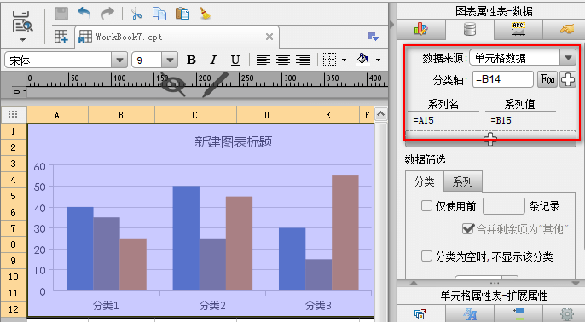Click the select-all corner of the grid
Viewport: 585px width, 322px height.
(x=13, y=114)
